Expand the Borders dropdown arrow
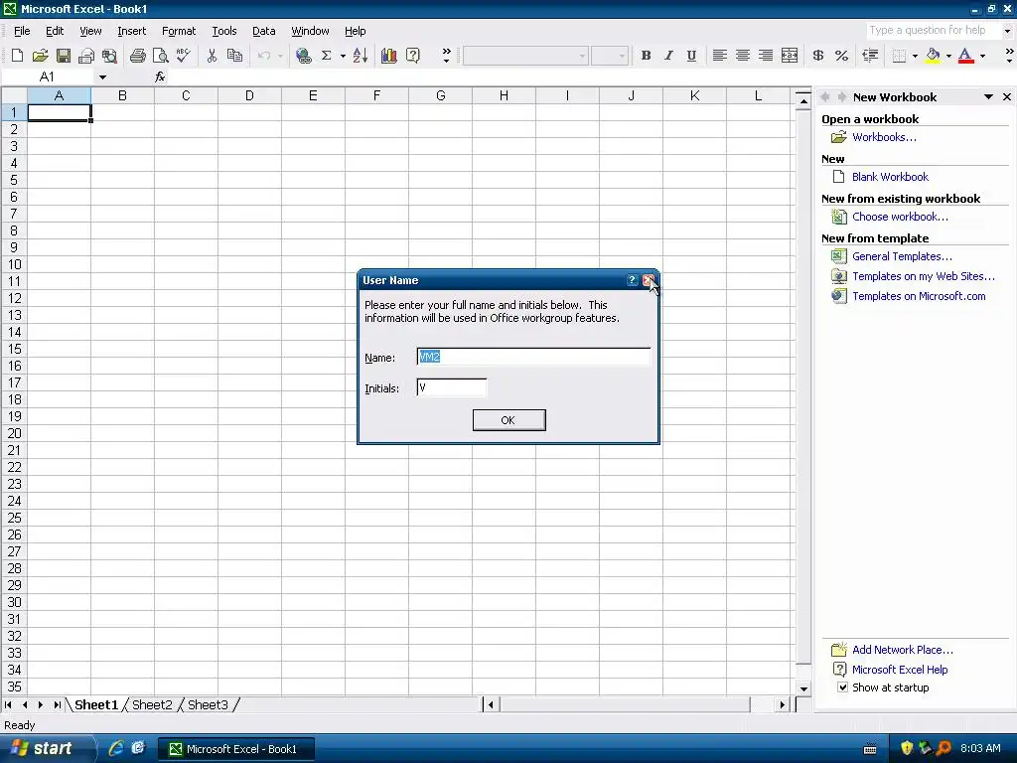Image resolution: width=1017 pixels, height=763 pixels. point(915,56)
